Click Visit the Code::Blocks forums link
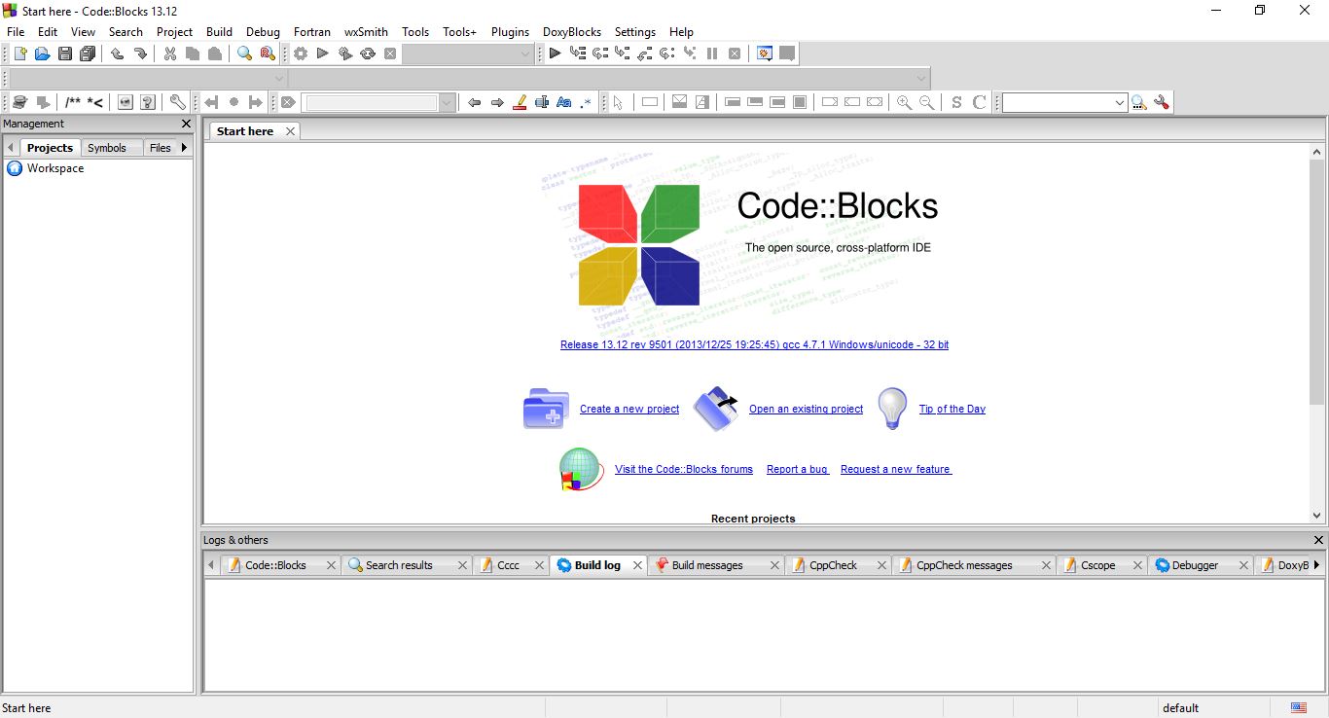 684,469
